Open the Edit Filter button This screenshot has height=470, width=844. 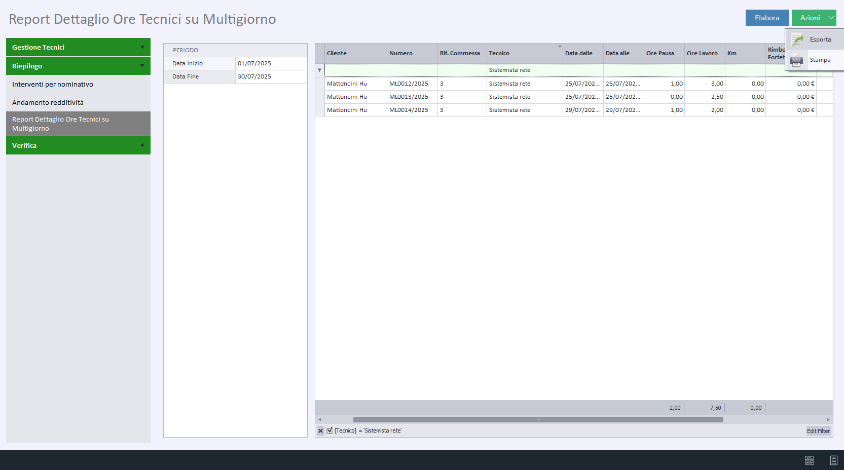click(x=818, y=431)
